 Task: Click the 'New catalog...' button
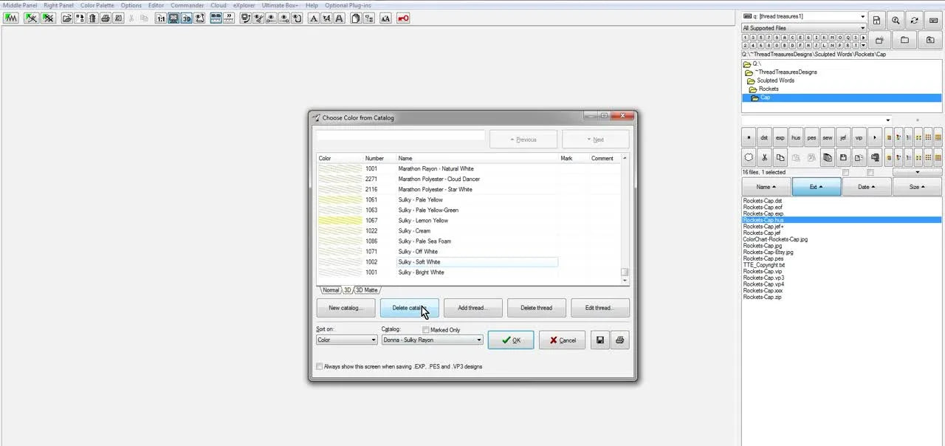[346, 308]
